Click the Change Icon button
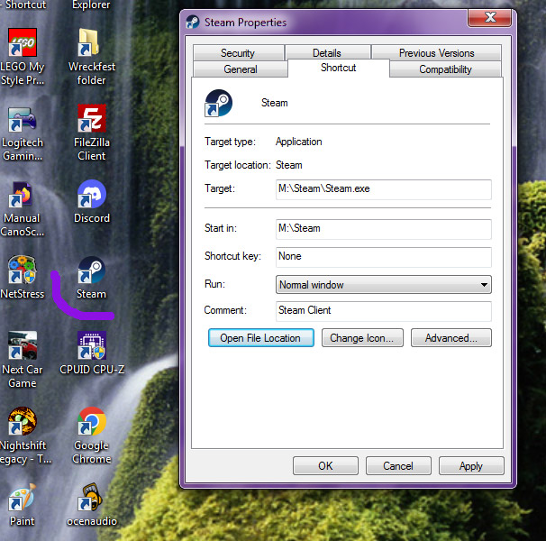The width and height of the screenshot is (546, 541). [362, 338]
